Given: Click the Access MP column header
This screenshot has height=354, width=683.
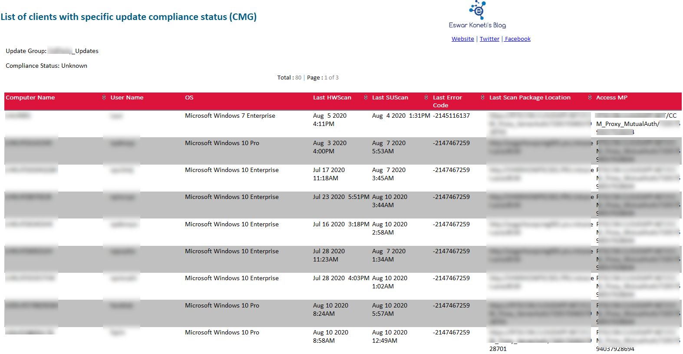Looking at the screenshot, I should tap(611, 98).
